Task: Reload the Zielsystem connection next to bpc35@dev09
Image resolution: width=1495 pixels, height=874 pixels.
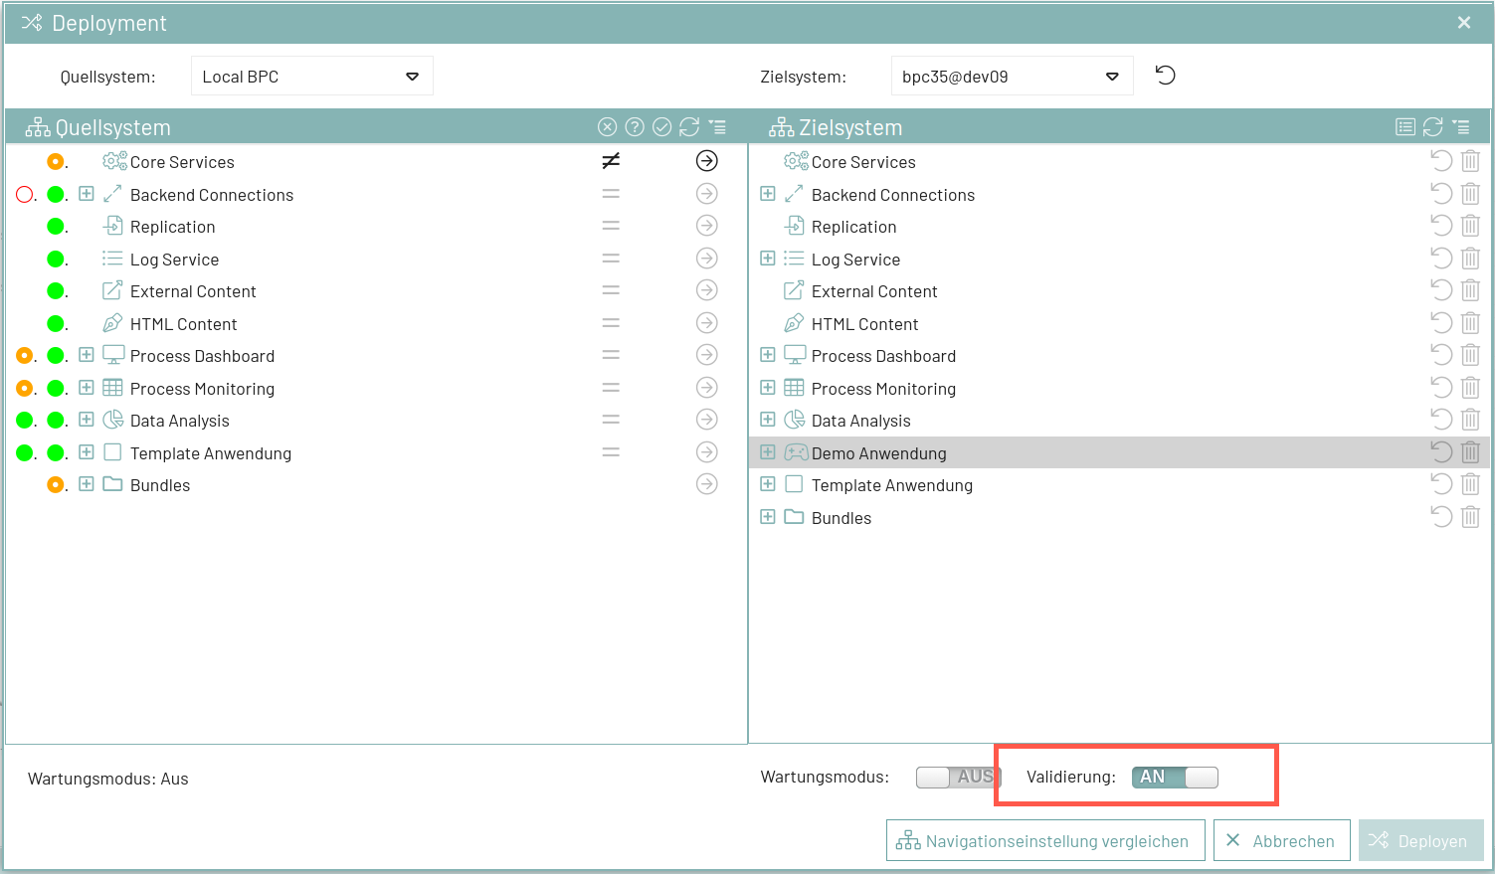Action: point(1166,76)
